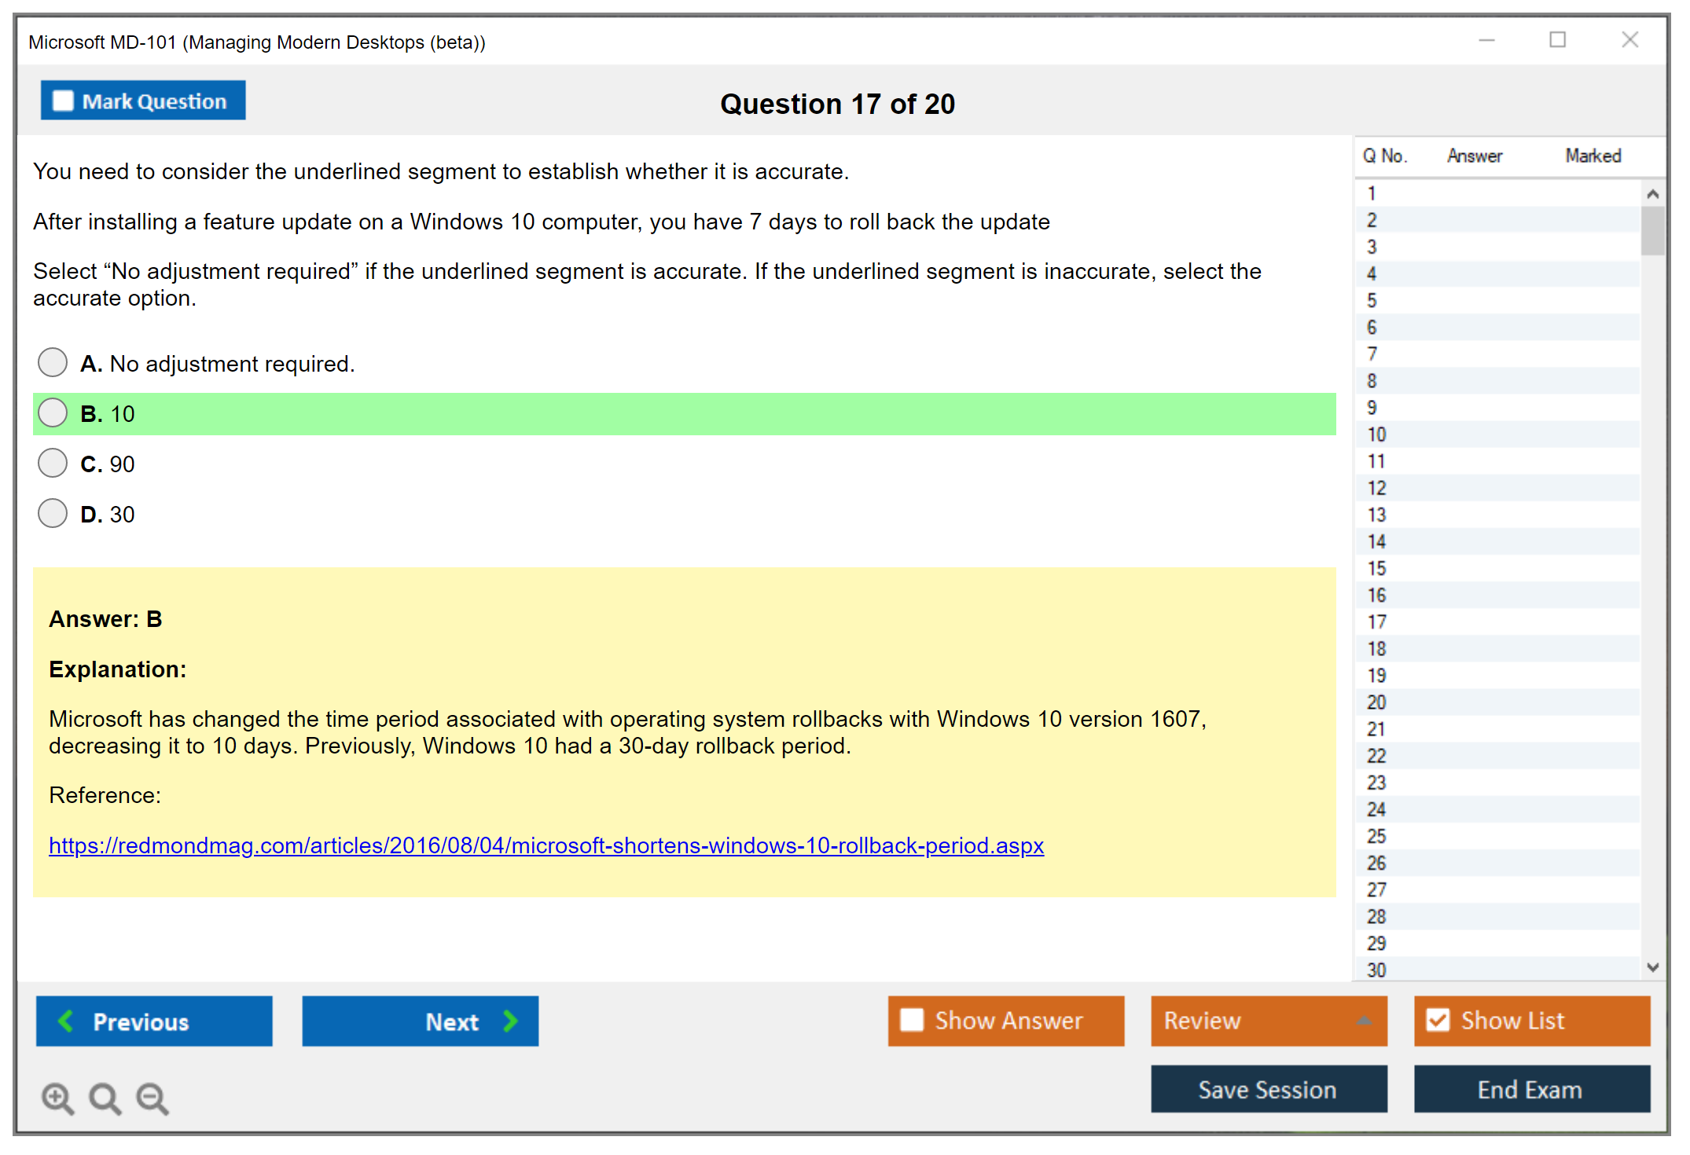
Task: Choose radio option B with value 10
Action: 53,413
